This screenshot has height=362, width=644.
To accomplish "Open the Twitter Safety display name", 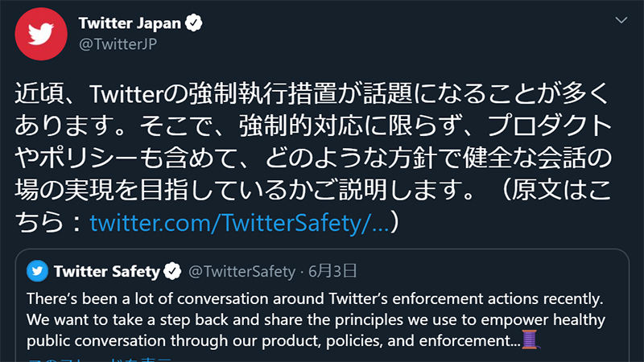I will (x=108, y=270).
